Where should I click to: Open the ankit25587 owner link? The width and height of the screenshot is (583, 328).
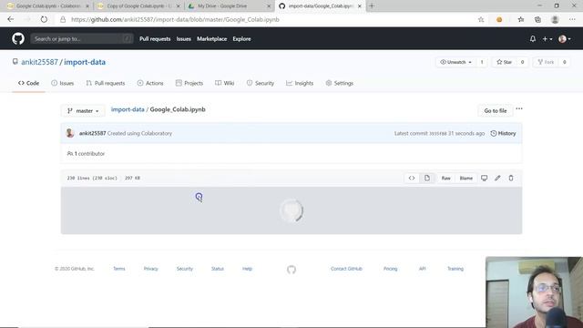click(39, 62)
